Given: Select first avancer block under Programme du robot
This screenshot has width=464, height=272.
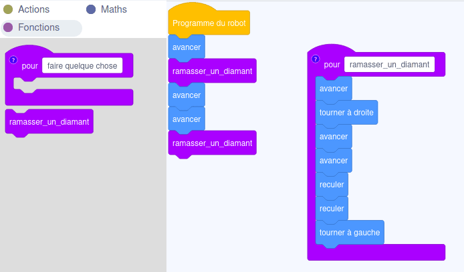Looking at the screenshot, I should tap(187, 47).
